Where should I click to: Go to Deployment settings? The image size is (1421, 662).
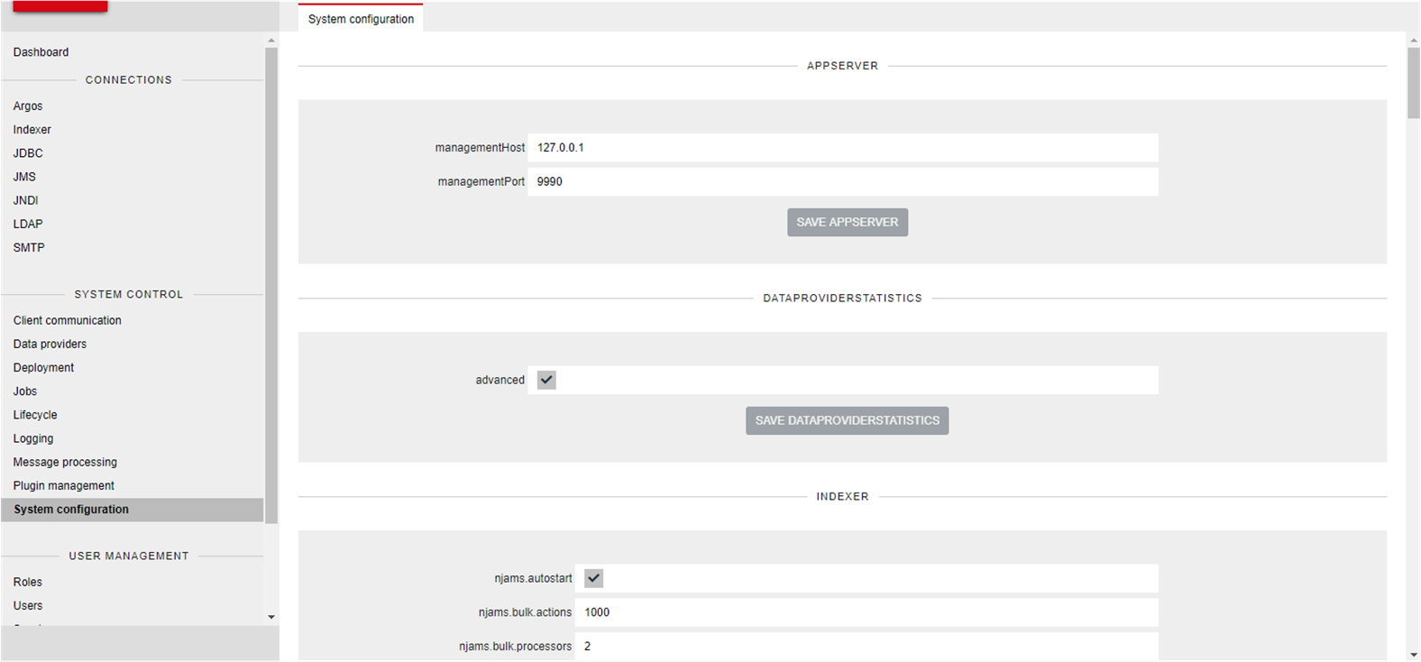44,367
